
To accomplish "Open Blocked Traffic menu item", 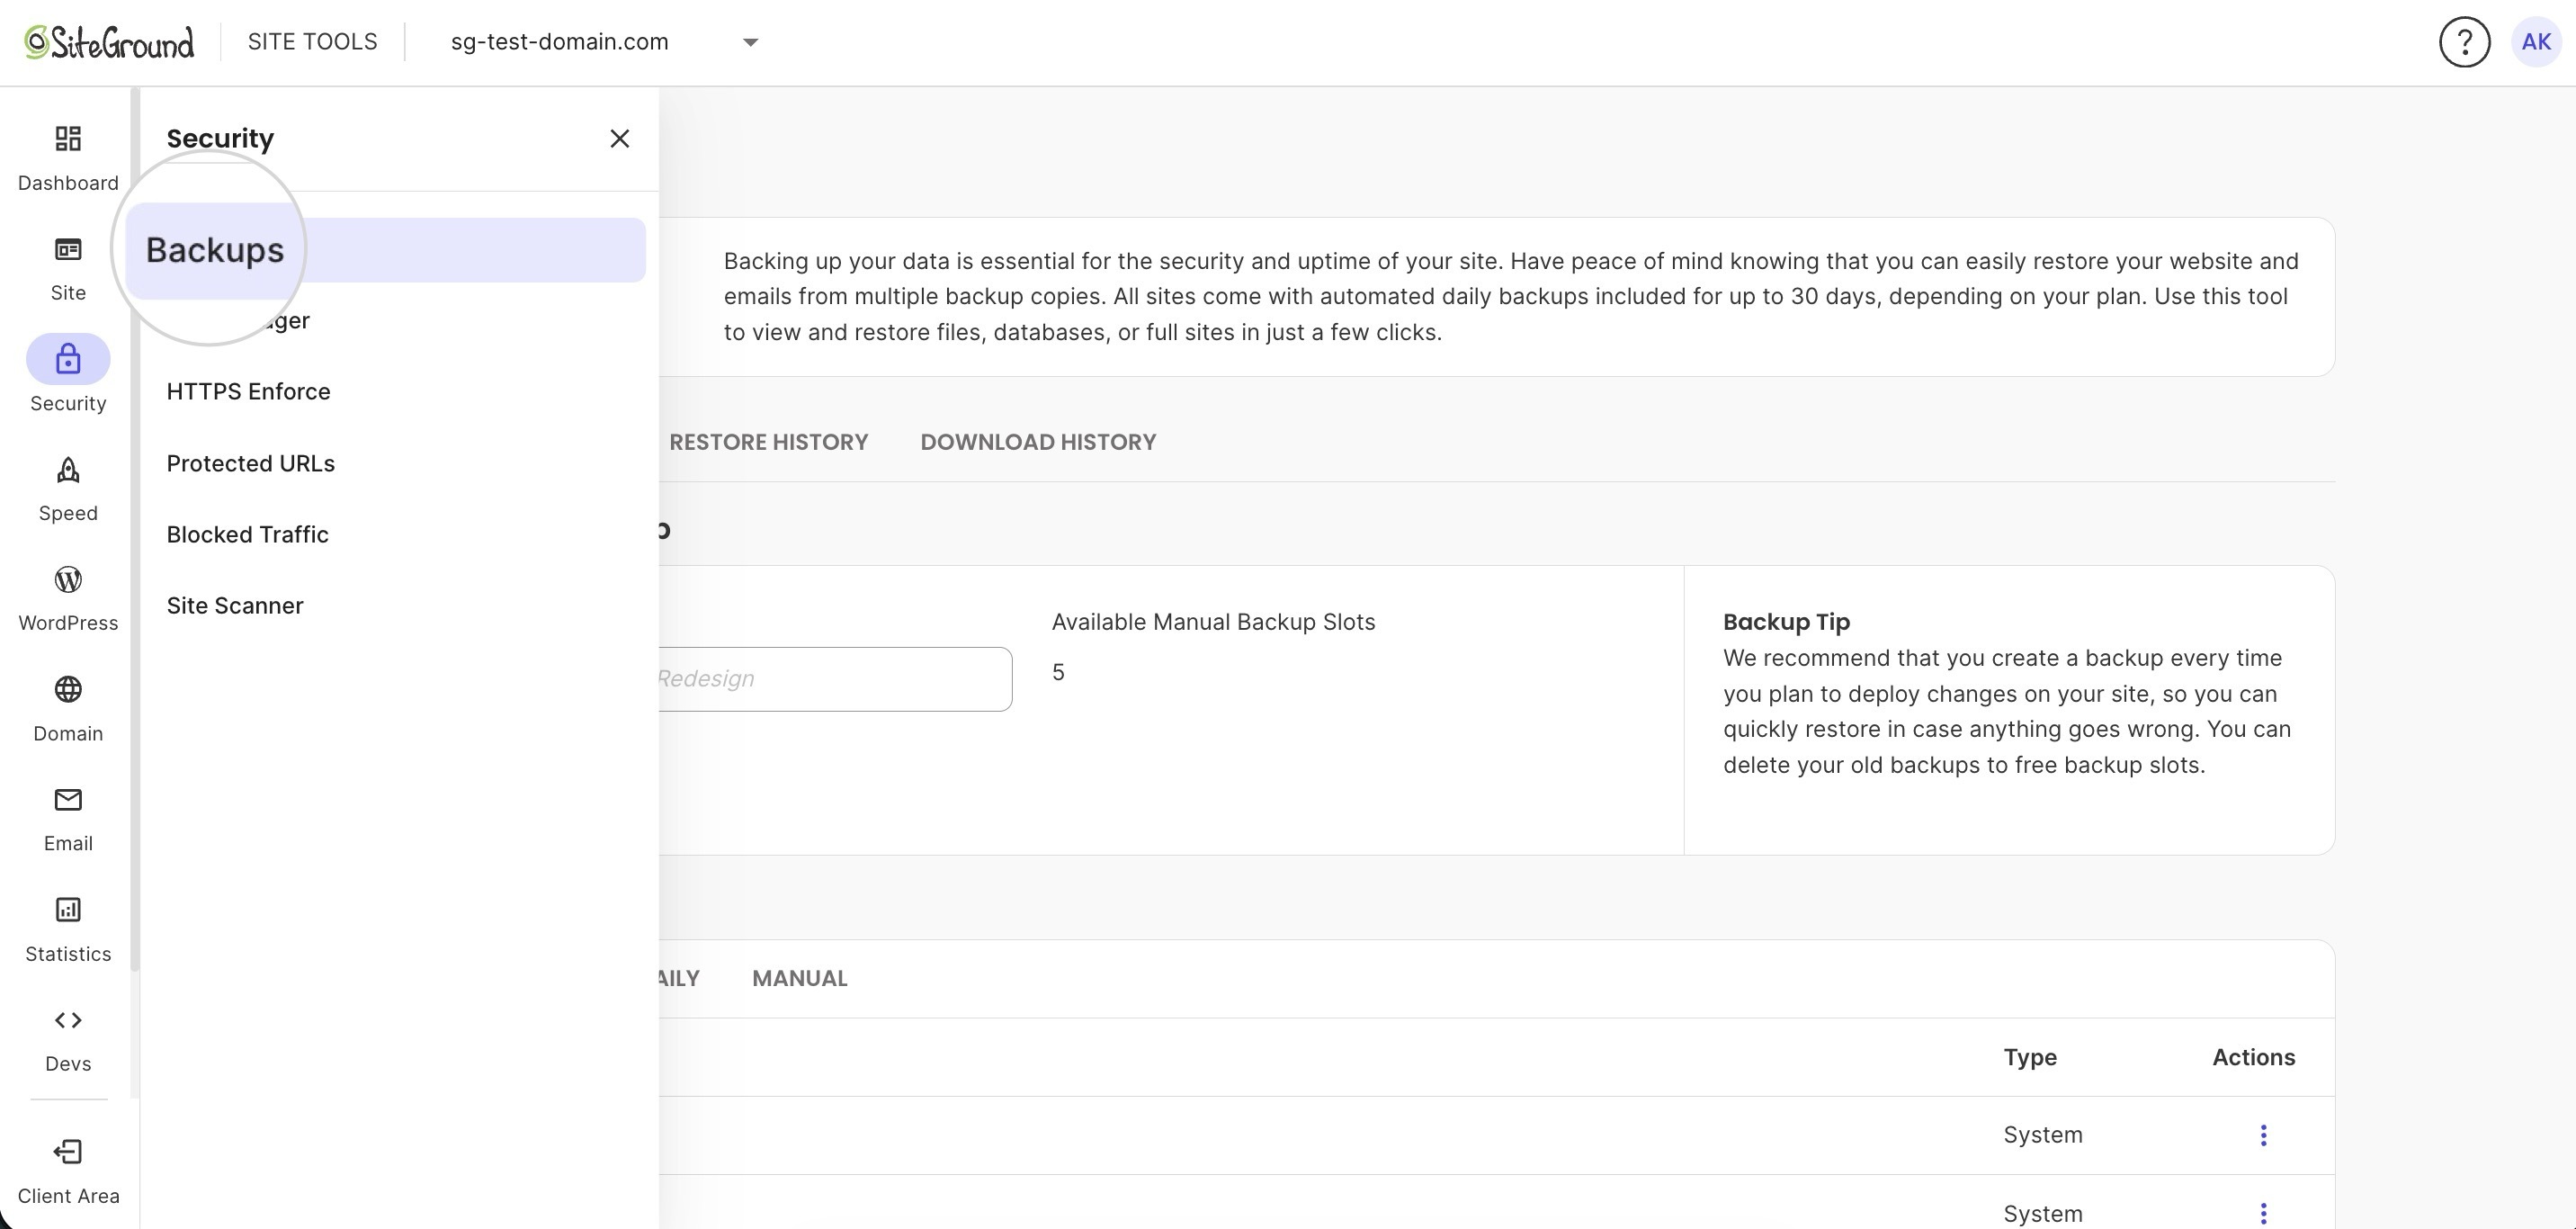I will 247,535.
